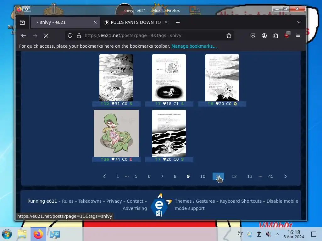
Task: Click the muted volume tray icon
Action: tap(268, 234)
